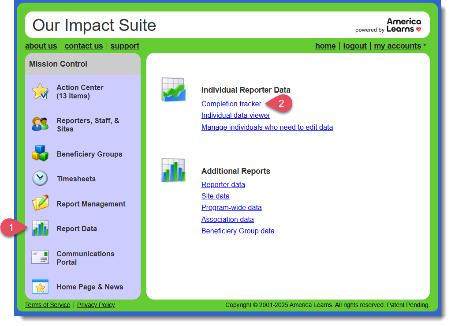Viewport: 451px width, 326px height.
Task: Click the Timesheets clock icon
Action: pos(40,178)
